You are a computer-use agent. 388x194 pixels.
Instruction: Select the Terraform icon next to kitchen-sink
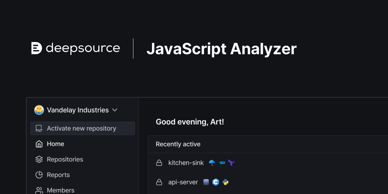(x=232, y=163)
